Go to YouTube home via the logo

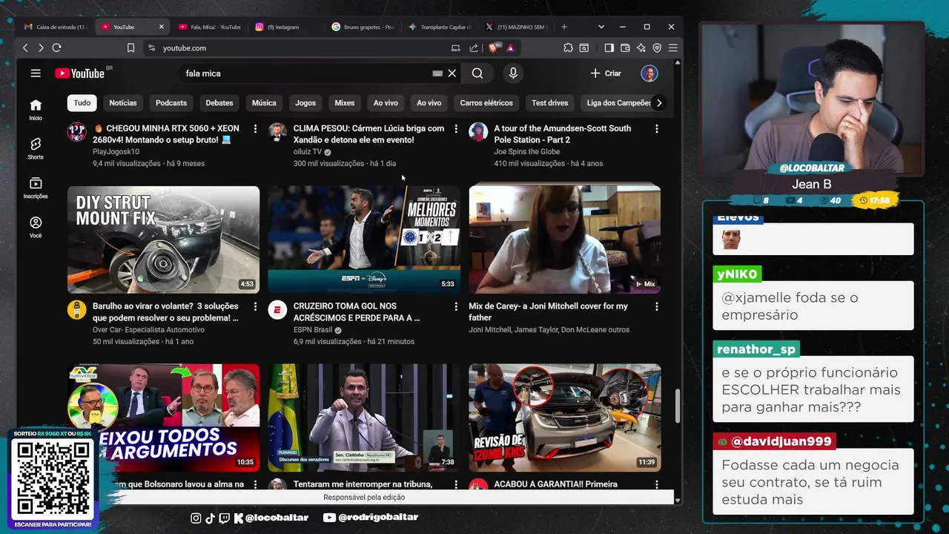pos(80,73)
